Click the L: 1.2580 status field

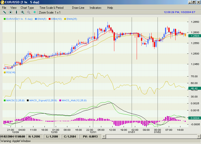point(52,136)
